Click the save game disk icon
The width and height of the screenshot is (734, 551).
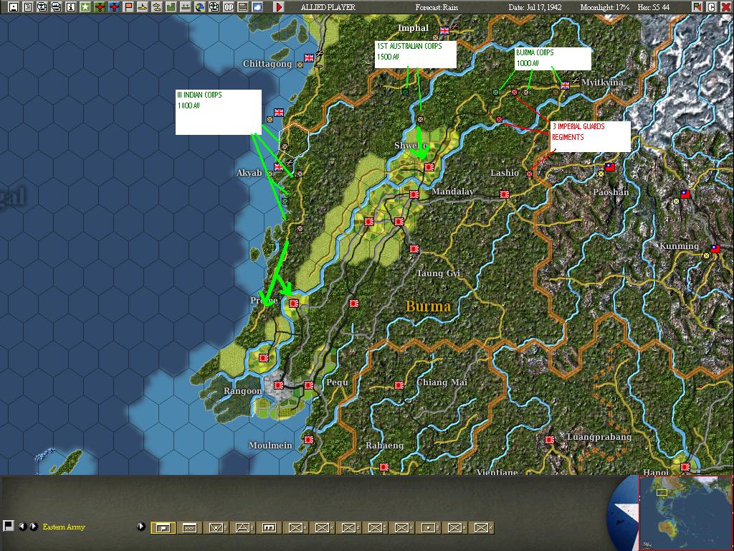point(14,7)
